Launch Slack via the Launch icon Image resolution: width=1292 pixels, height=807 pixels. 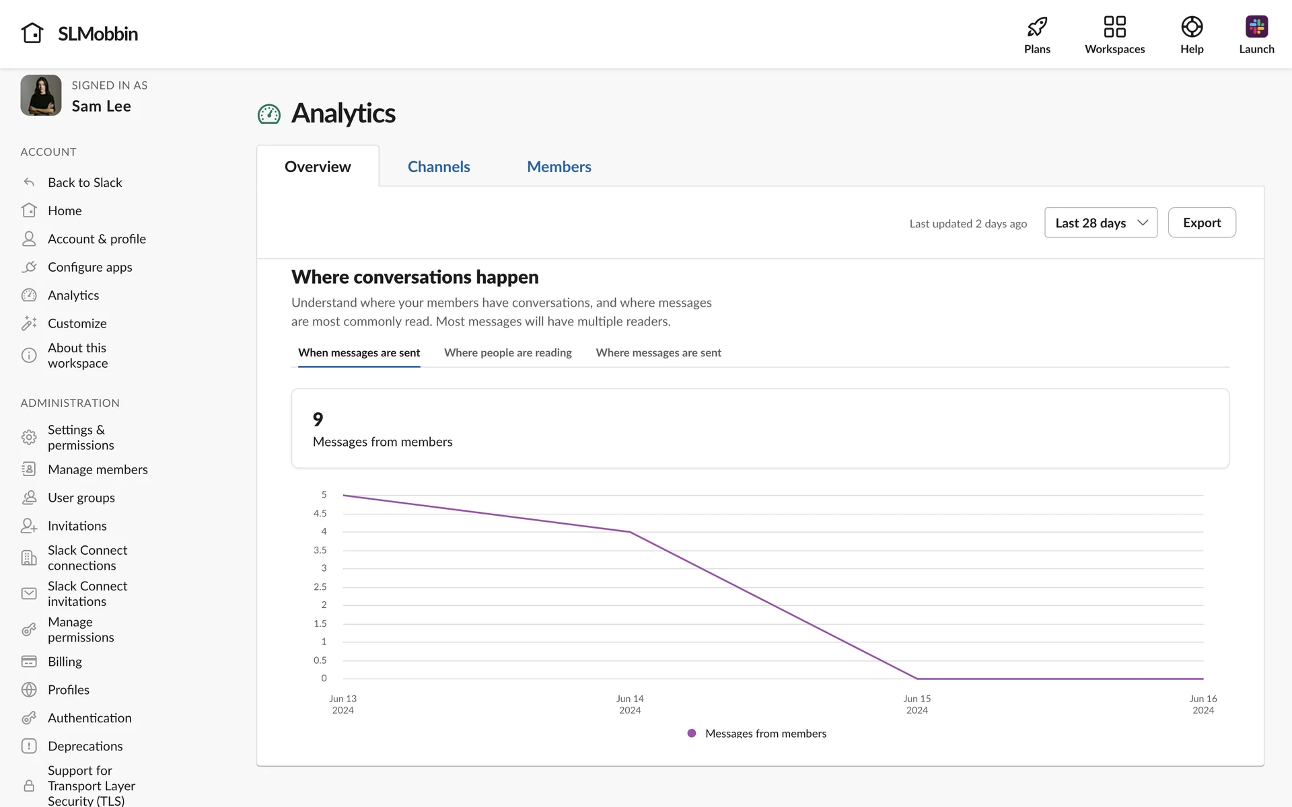(x=1256, y=27)
